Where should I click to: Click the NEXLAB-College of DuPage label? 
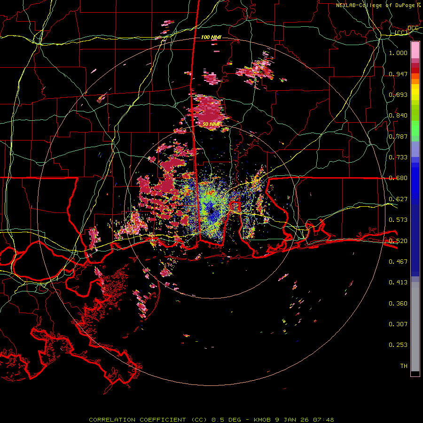tap(375, 5)
